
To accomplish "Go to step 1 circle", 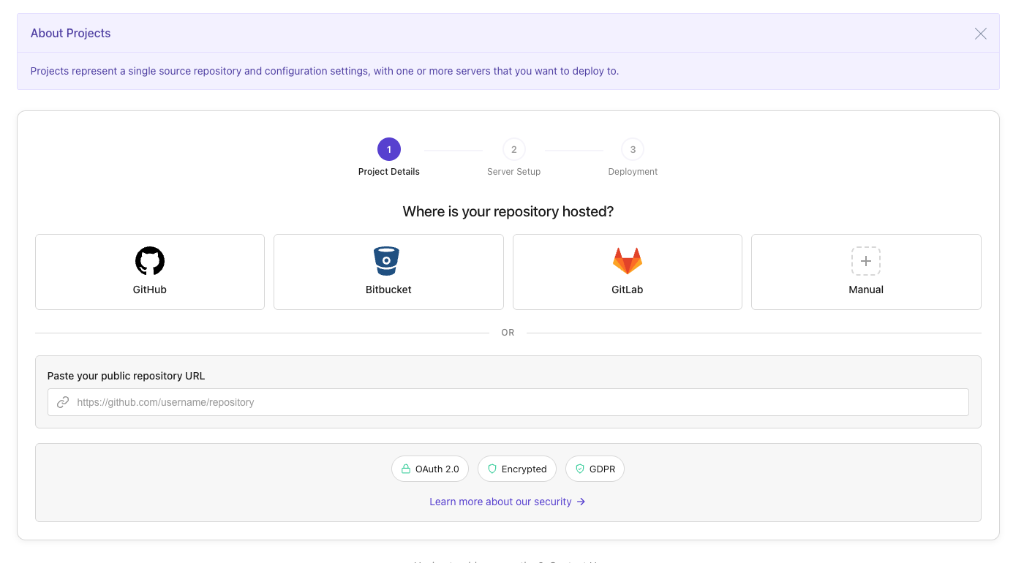I will point(389,149).
